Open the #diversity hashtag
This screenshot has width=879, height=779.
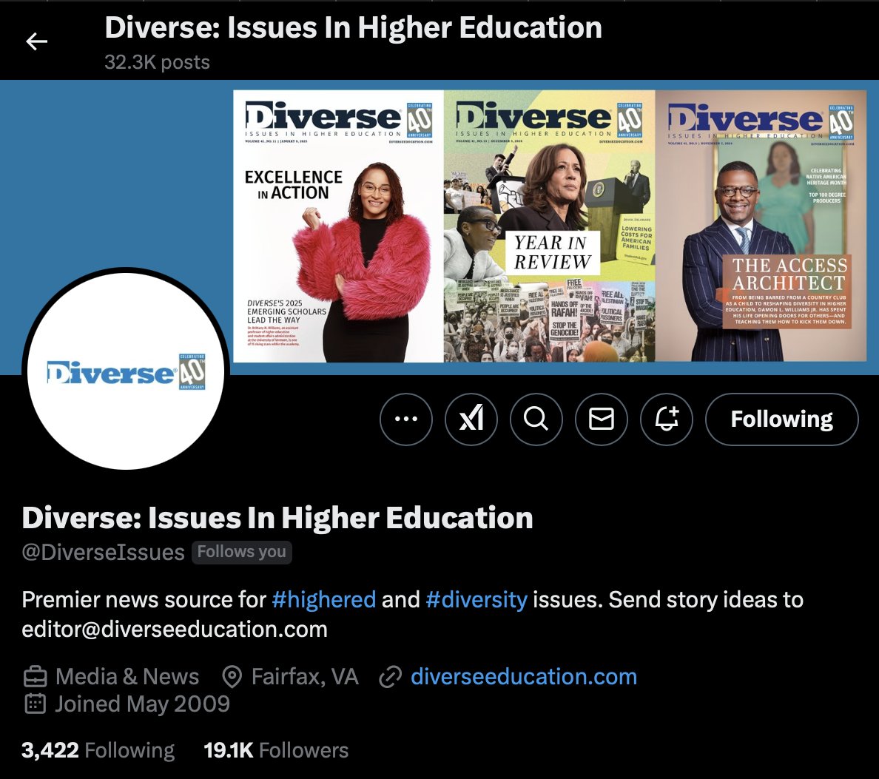click(x=477, y=599)
